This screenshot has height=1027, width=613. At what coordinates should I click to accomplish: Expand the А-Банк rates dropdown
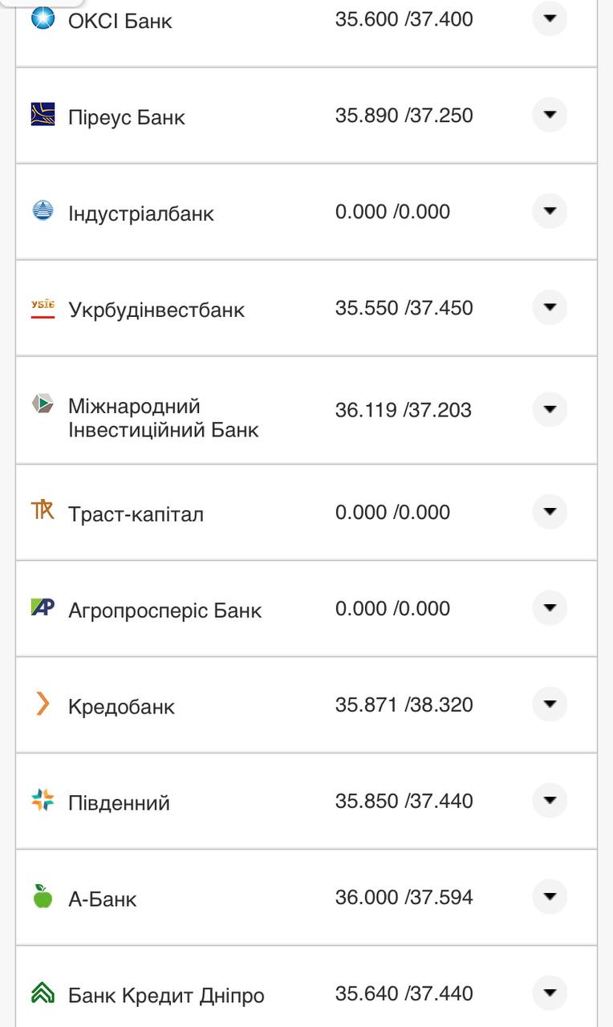[550, 896]
